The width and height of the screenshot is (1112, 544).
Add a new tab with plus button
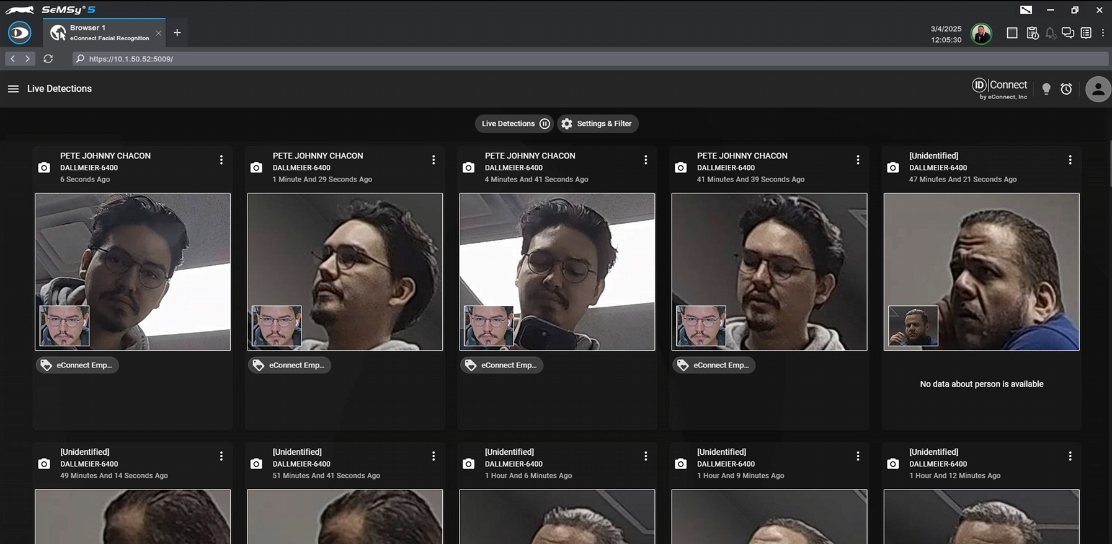tap(177, 33)
